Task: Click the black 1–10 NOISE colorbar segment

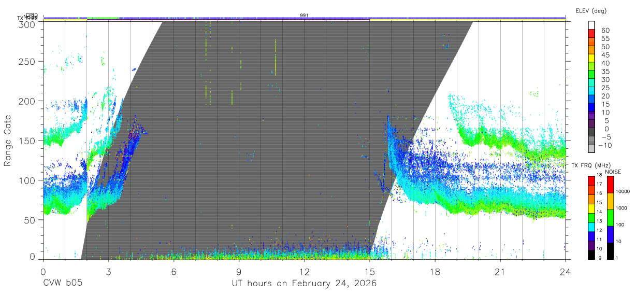Action: [x=610, y=251]
